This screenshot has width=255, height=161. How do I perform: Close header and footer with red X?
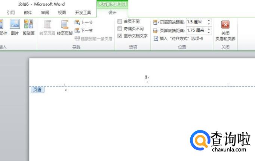tap(225, 25)
